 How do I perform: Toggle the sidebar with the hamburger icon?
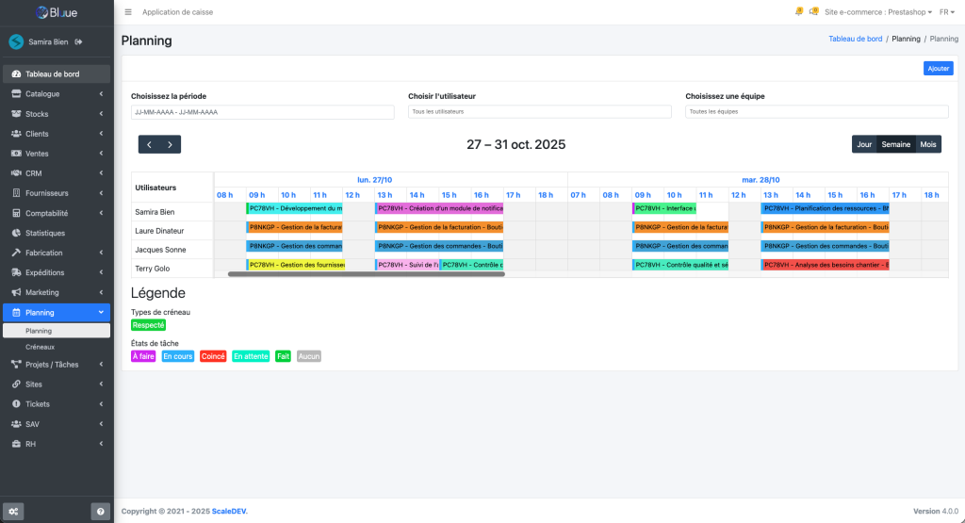[x=128, y=12]
